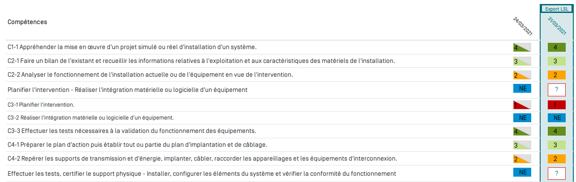Click C4-2 orange diagonal level 2 icon under 24/03/2021
The image size is (576, 182).
point(522,159)
